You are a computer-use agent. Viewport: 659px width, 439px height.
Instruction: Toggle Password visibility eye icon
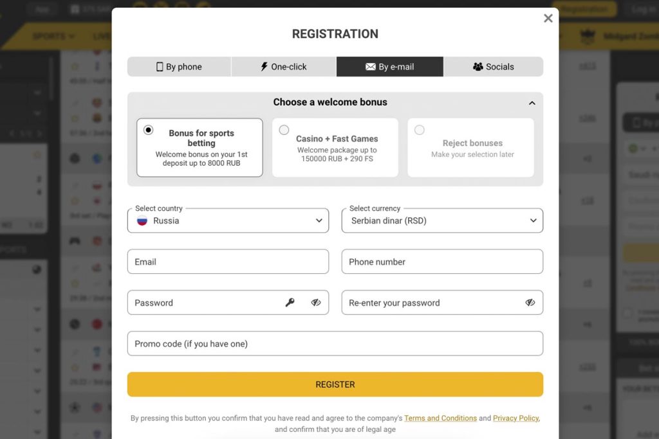316,303
